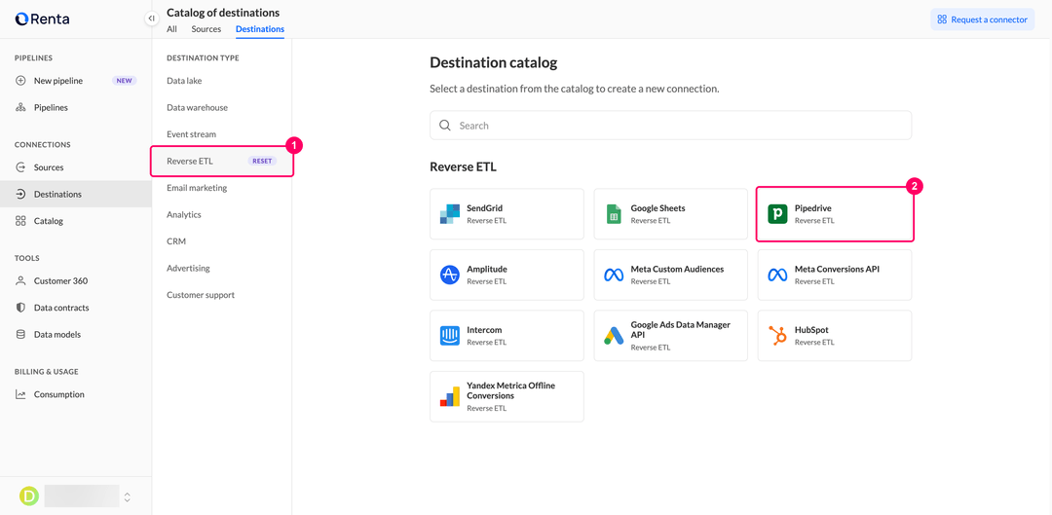Click the user avatar D icon

pyautogui.click(x=29, y=497)
